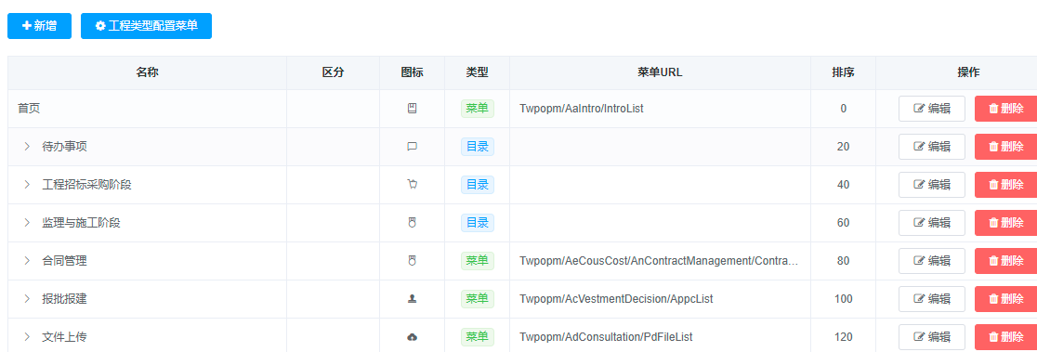Viewport: 1037px width, 352px height.
Task: Expand the 文件上传 row
Action: pos(27,337)
